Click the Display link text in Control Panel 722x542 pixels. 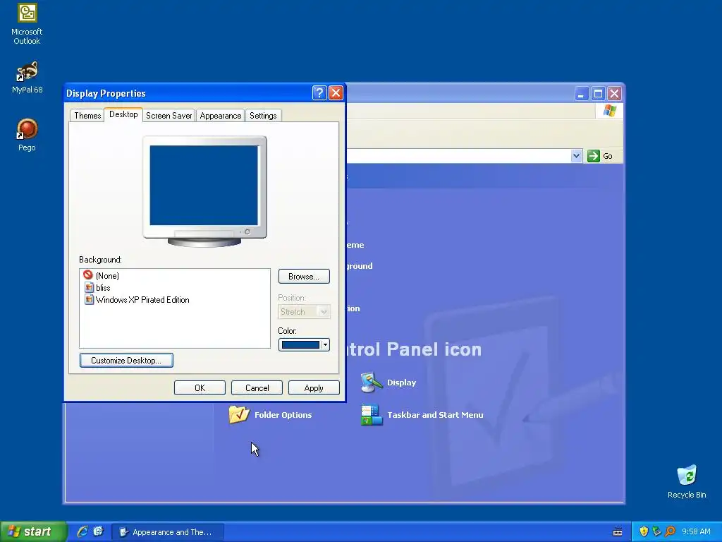[401, 383]
